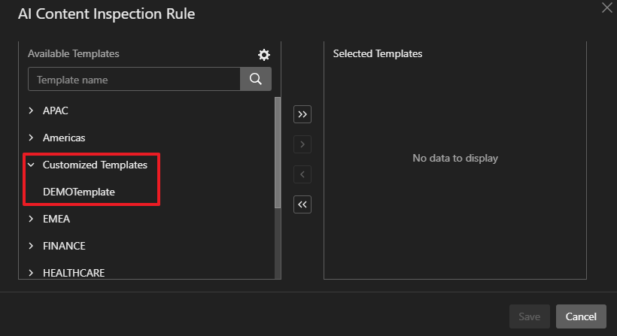The image size is (617, 336).
Task: Click the remove-all double left arrow
Action: click(x=302, y=204)
